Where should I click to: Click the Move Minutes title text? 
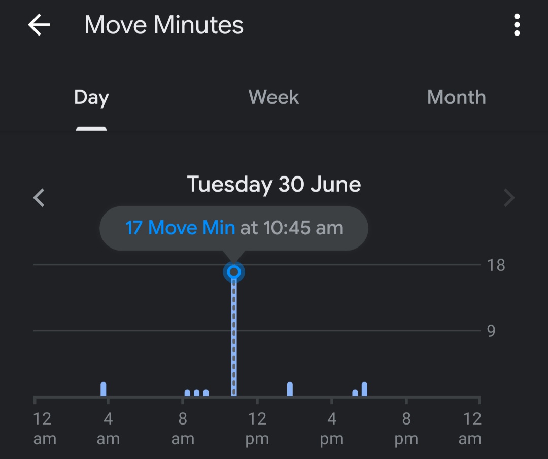164,24
